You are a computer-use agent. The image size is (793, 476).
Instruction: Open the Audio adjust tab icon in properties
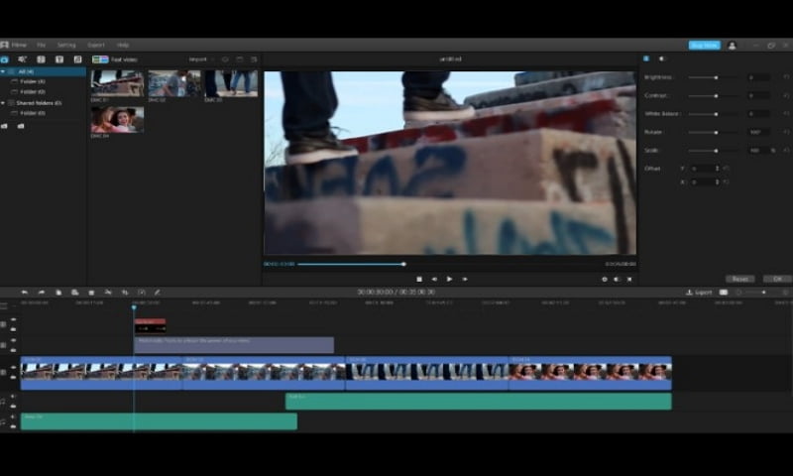pyautogui.click(x=661, y=59)
